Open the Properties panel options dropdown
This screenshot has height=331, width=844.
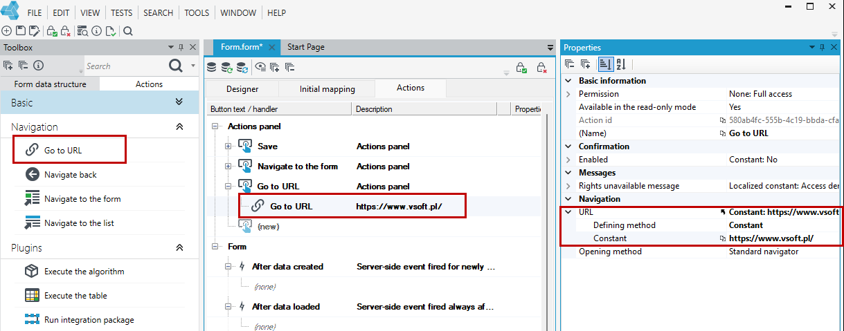(x=814, y=47)
